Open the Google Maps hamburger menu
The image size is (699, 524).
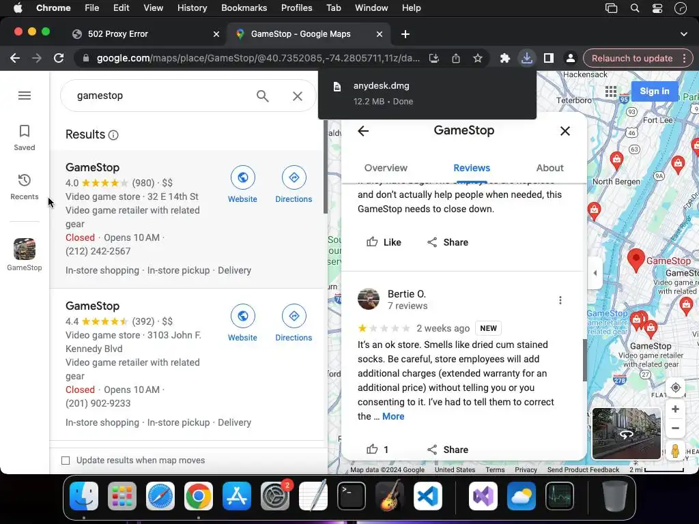[x=25, y=96]
